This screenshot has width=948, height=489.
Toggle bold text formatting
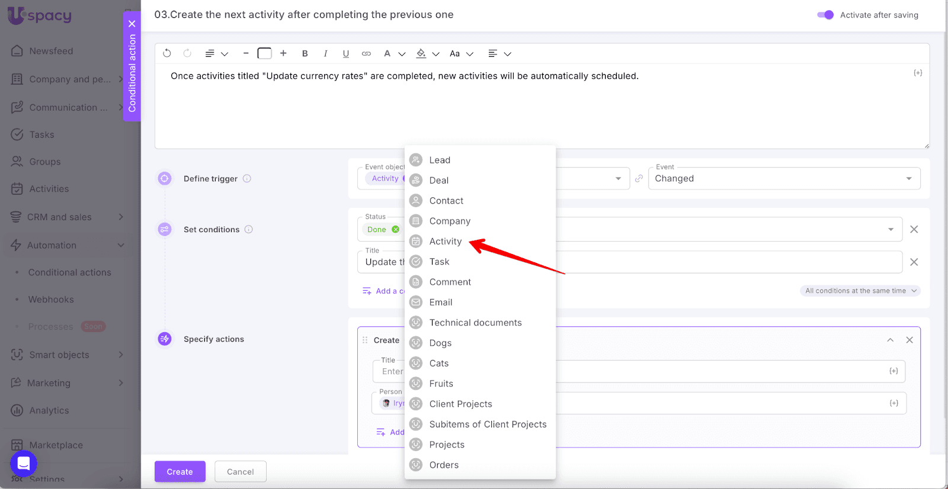coord(305,53)
